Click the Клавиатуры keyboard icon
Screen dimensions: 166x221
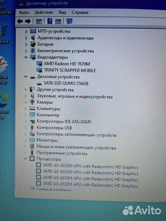(x=32, y=108)
